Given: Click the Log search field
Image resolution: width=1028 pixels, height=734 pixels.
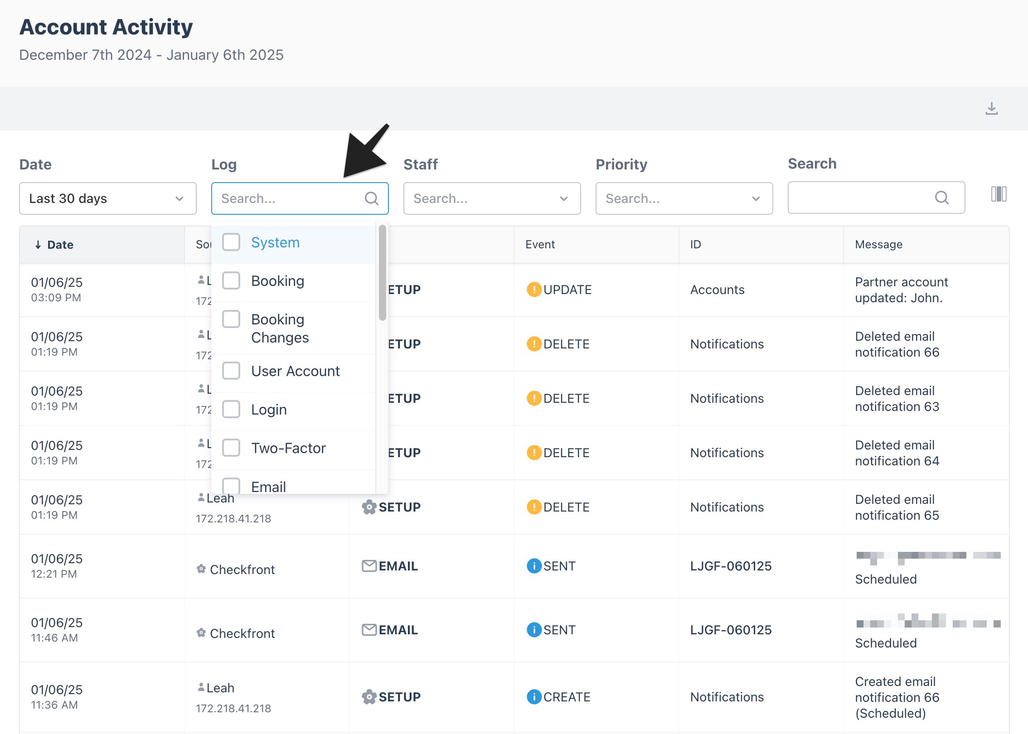Looking at the screenshot, I should point(300,198).
